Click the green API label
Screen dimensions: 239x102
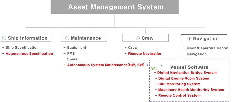click(x=154, y=69)
